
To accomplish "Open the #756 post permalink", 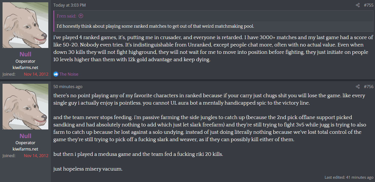I will point(369,87).
